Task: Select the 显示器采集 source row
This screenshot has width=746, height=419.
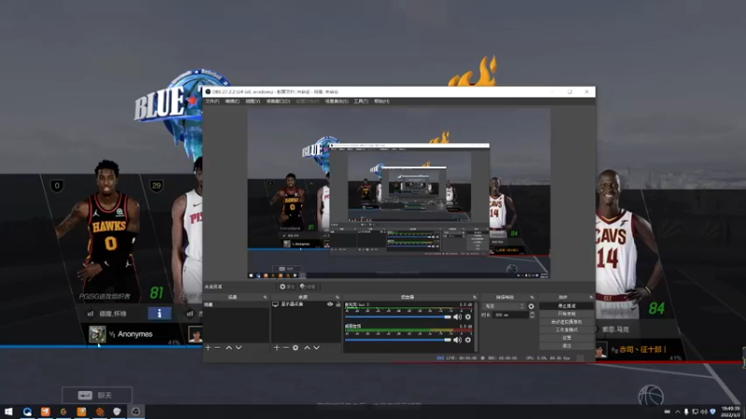Action: tap(306, 304)
